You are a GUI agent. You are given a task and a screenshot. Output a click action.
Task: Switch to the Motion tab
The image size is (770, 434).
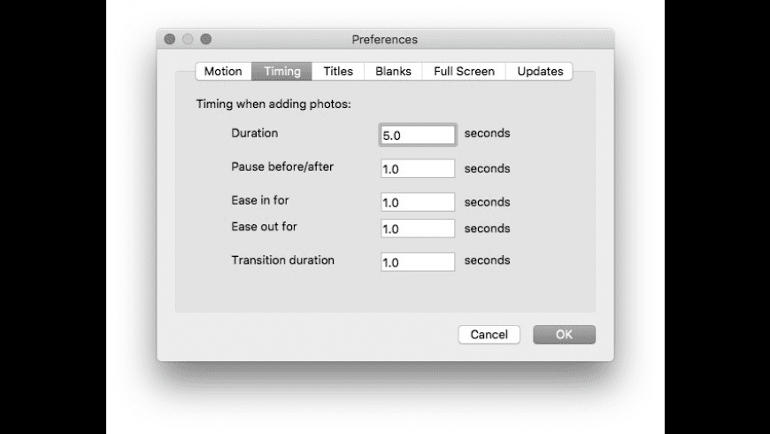pos(223,72)
